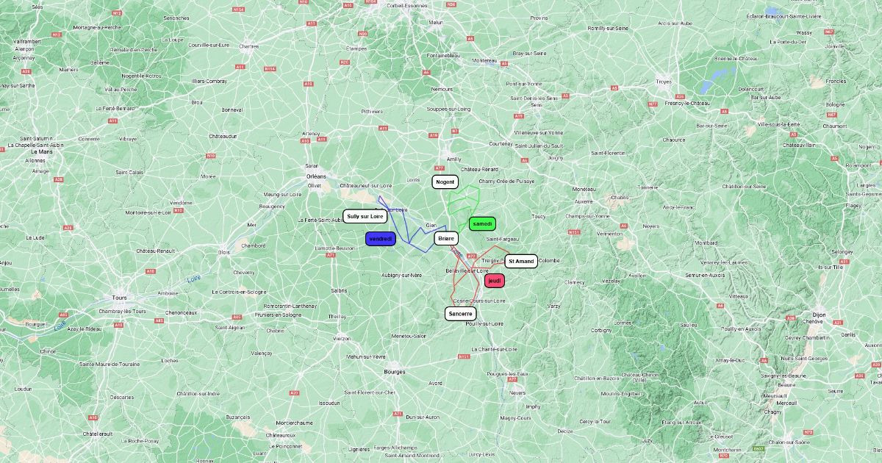Open the red "jeudi" route label

[x=495, y=281]
